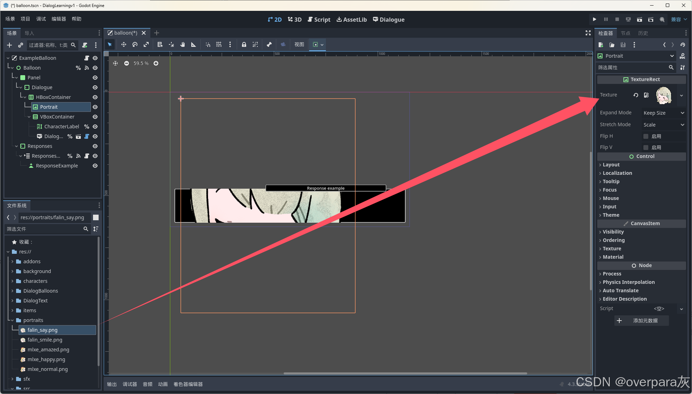Viewport: 692px width, 394px height.
Task: Select the Pan Mode hand tool
Action: (183, 44)
